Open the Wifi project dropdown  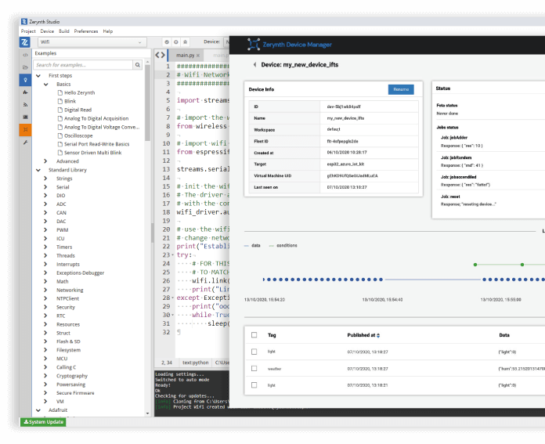pyautogui.click(x=92, y=42)
